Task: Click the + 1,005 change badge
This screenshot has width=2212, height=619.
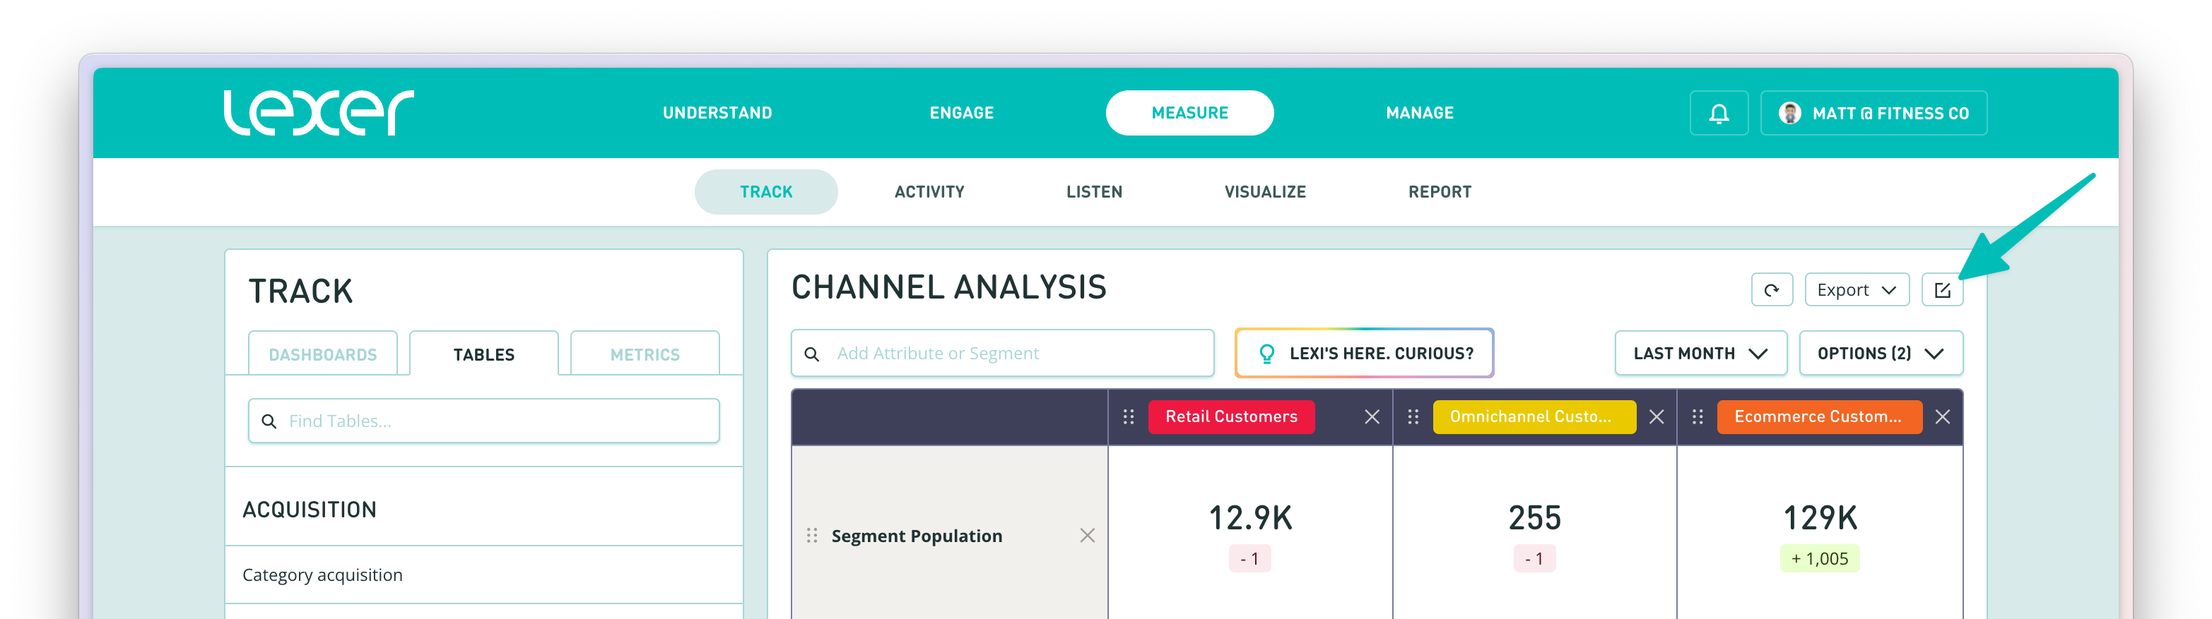Action: [1820, 559]
